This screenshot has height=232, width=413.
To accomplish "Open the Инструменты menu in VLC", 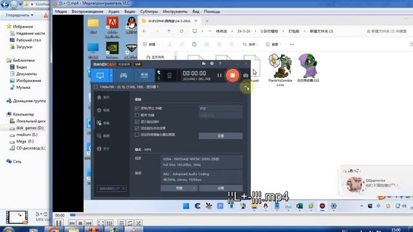I will tap(175, 12).
